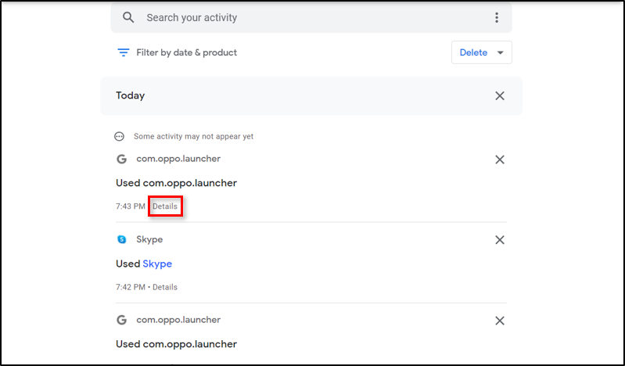625x366 pixels.
Task: Click the blue Skype link
Action: (x=157, y=264)
